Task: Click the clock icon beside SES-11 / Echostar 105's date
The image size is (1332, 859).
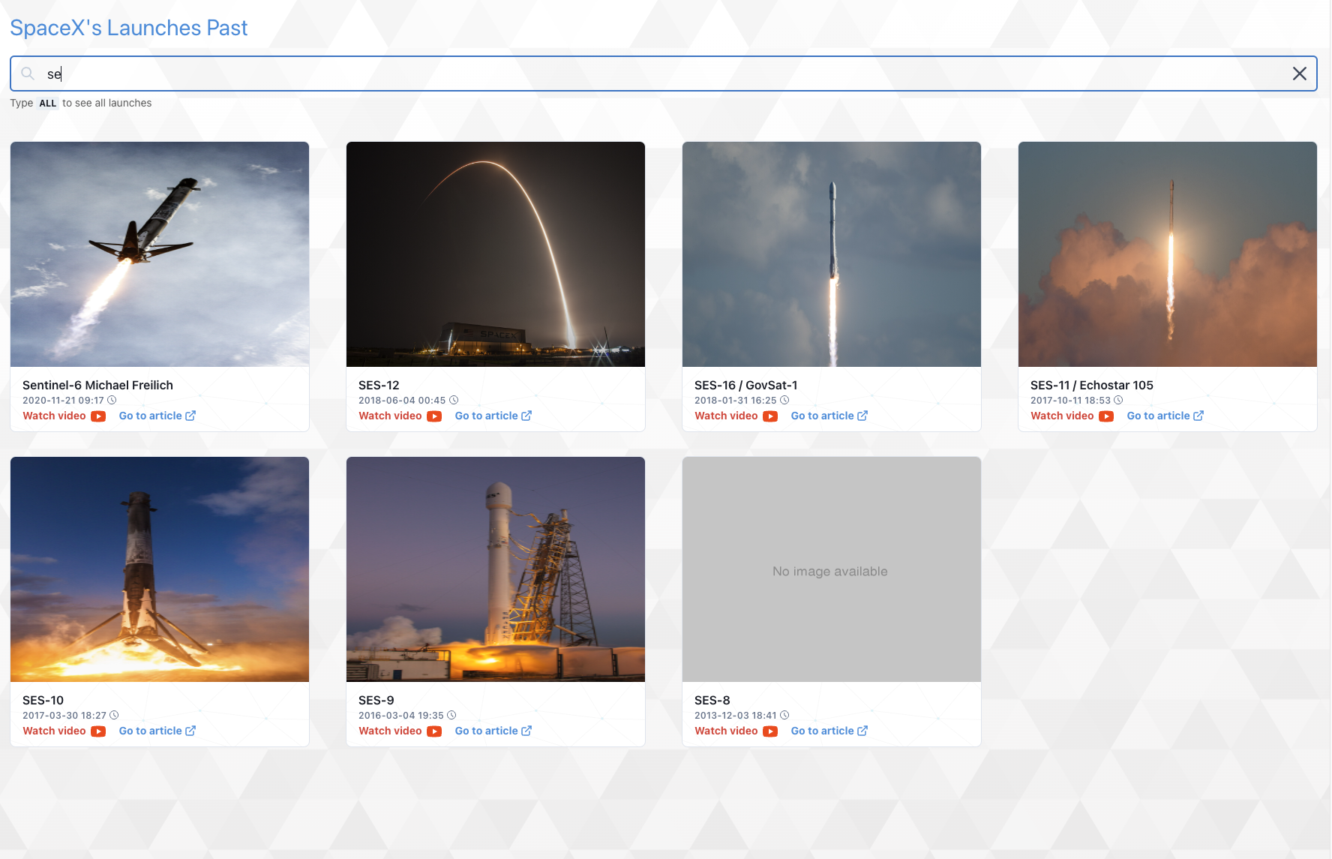Action: [x=1118, y=400]
